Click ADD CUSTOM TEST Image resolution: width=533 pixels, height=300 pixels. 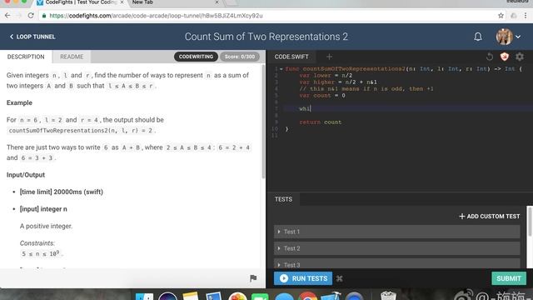[490, 217]
